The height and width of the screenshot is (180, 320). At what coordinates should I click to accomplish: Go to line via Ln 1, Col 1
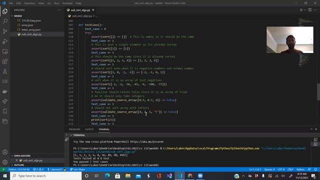pyautogui.click(x=255, y=169)
